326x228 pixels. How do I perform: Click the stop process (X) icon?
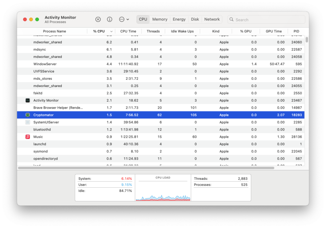click(98, 19)
